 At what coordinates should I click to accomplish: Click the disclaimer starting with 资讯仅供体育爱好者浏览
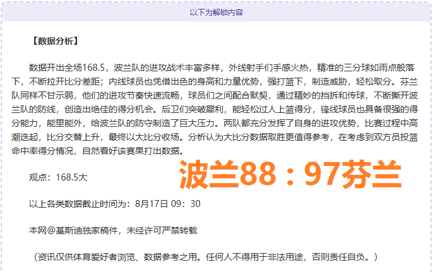(206, 257)
